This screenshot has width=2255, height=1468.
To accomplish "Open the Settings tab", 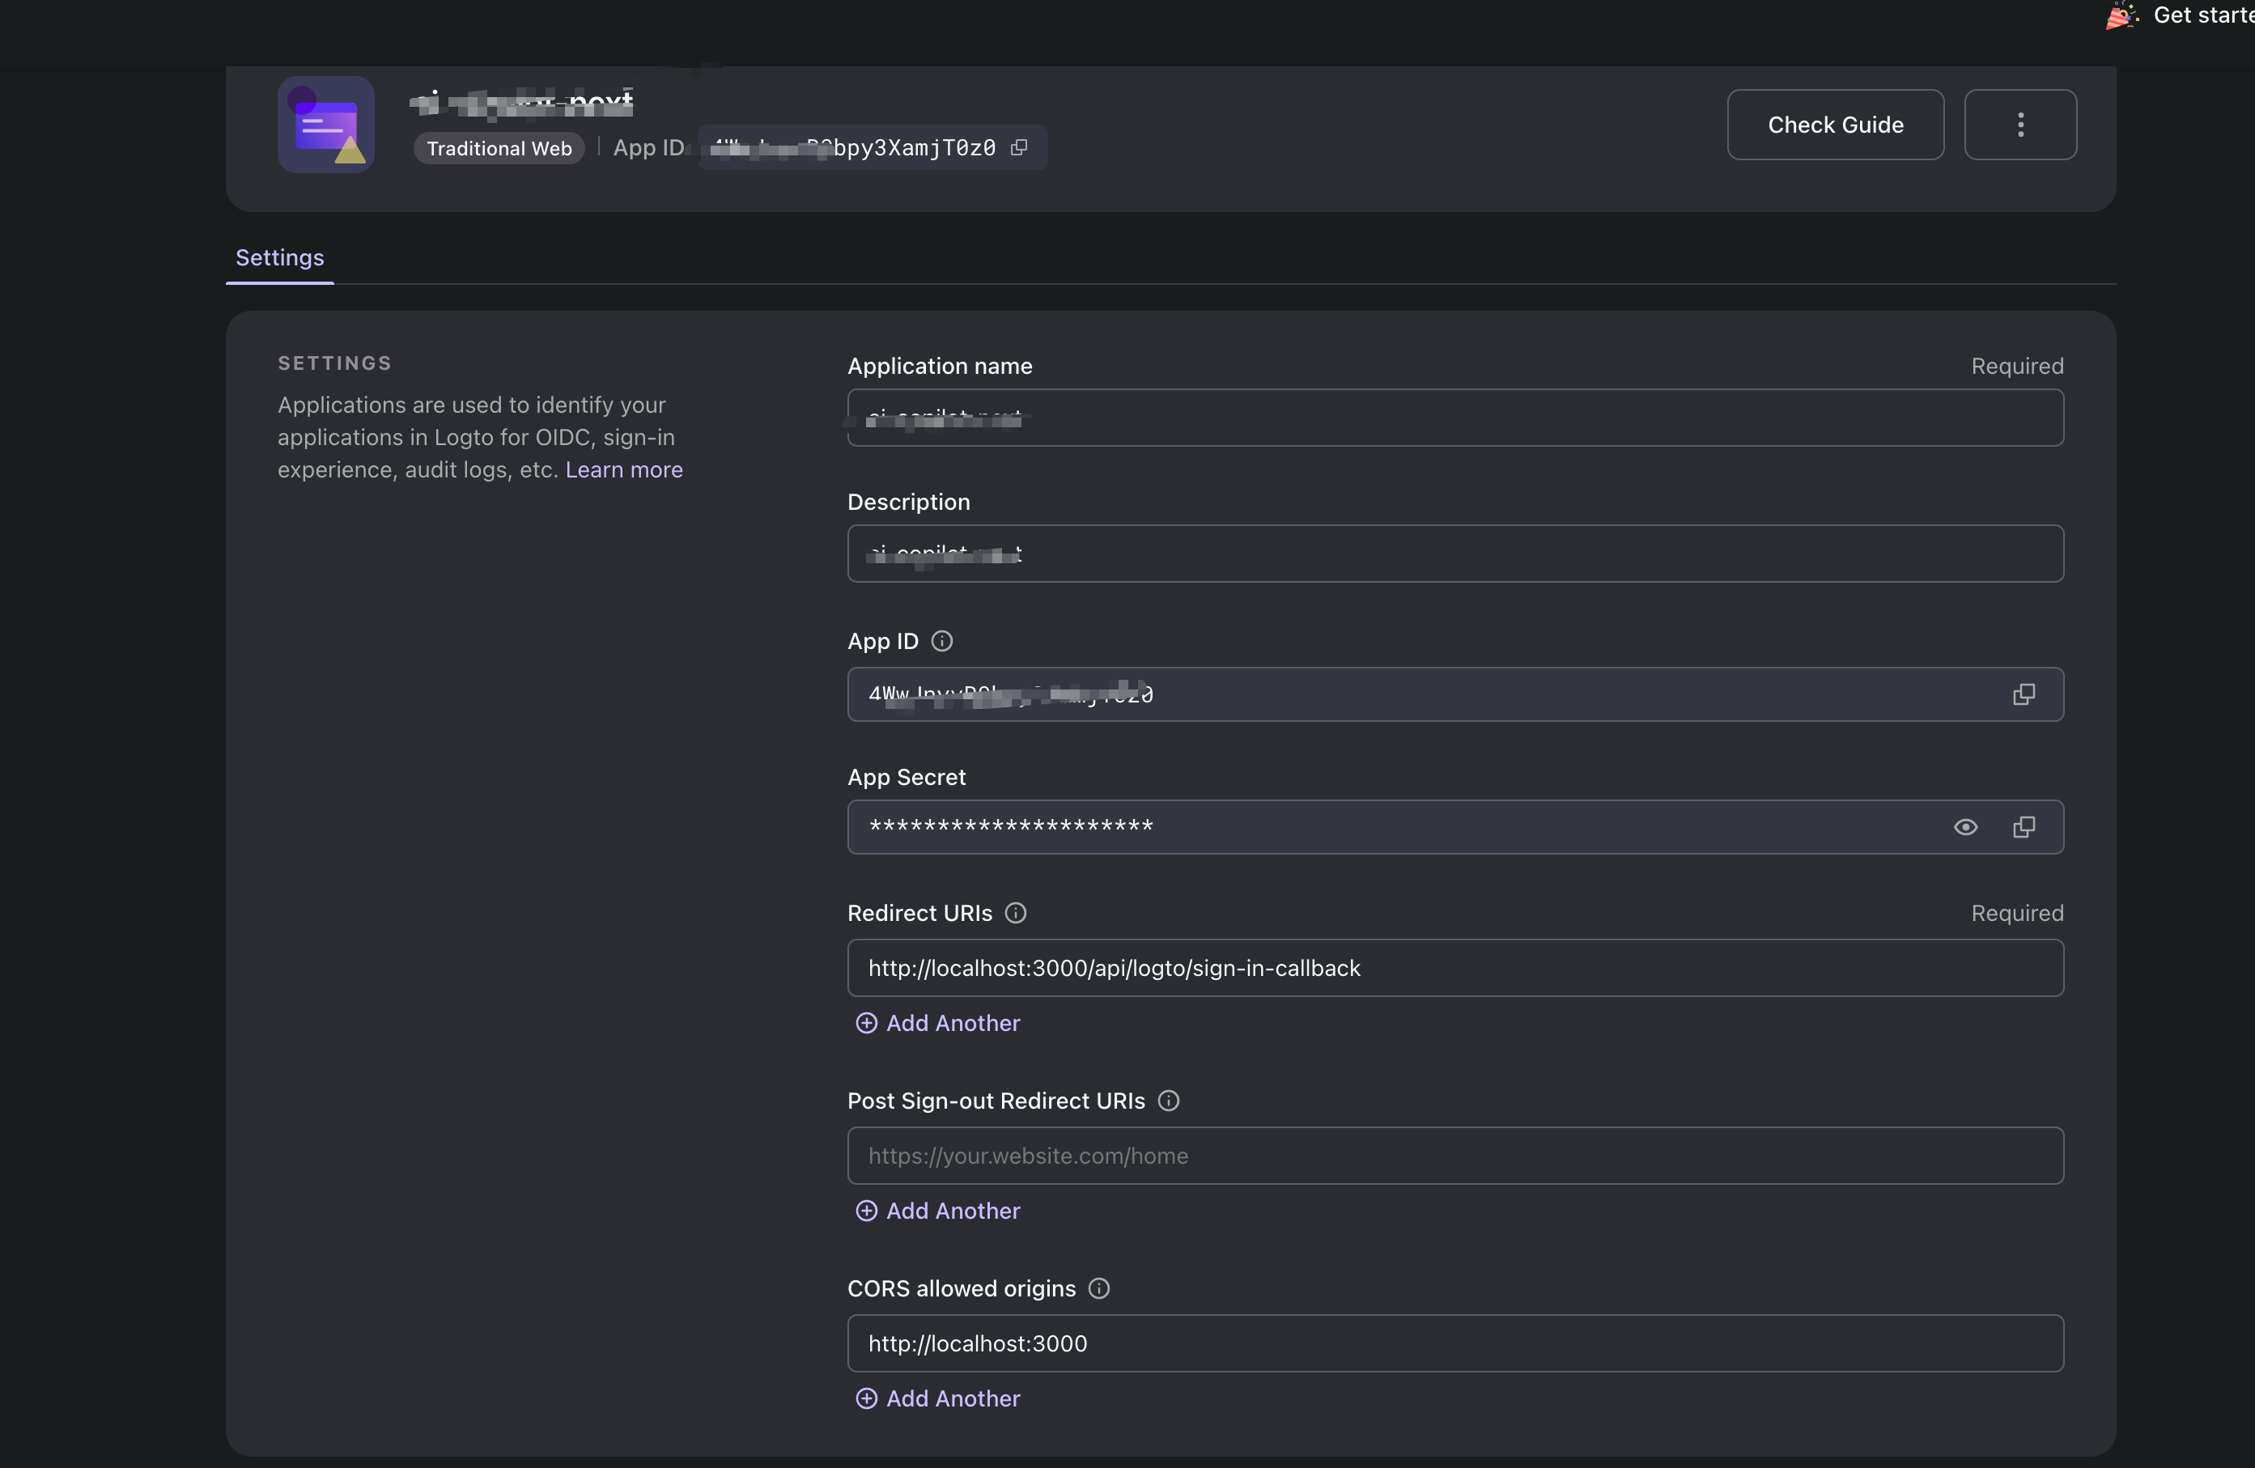I will point(279,257).
